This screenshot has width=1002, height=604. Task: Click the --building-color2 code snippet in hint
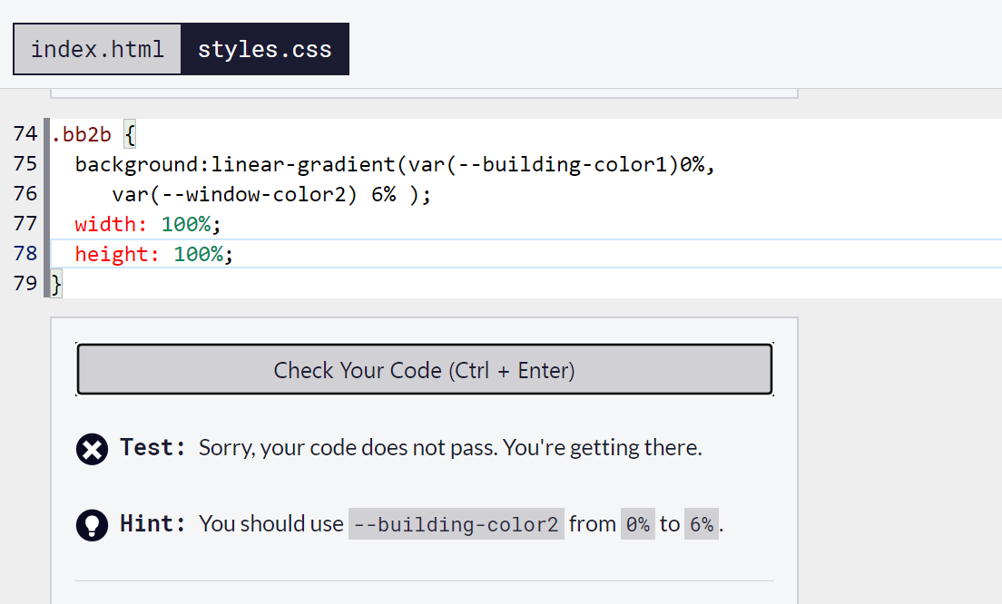pyautogui.click(x=456, y=524)
